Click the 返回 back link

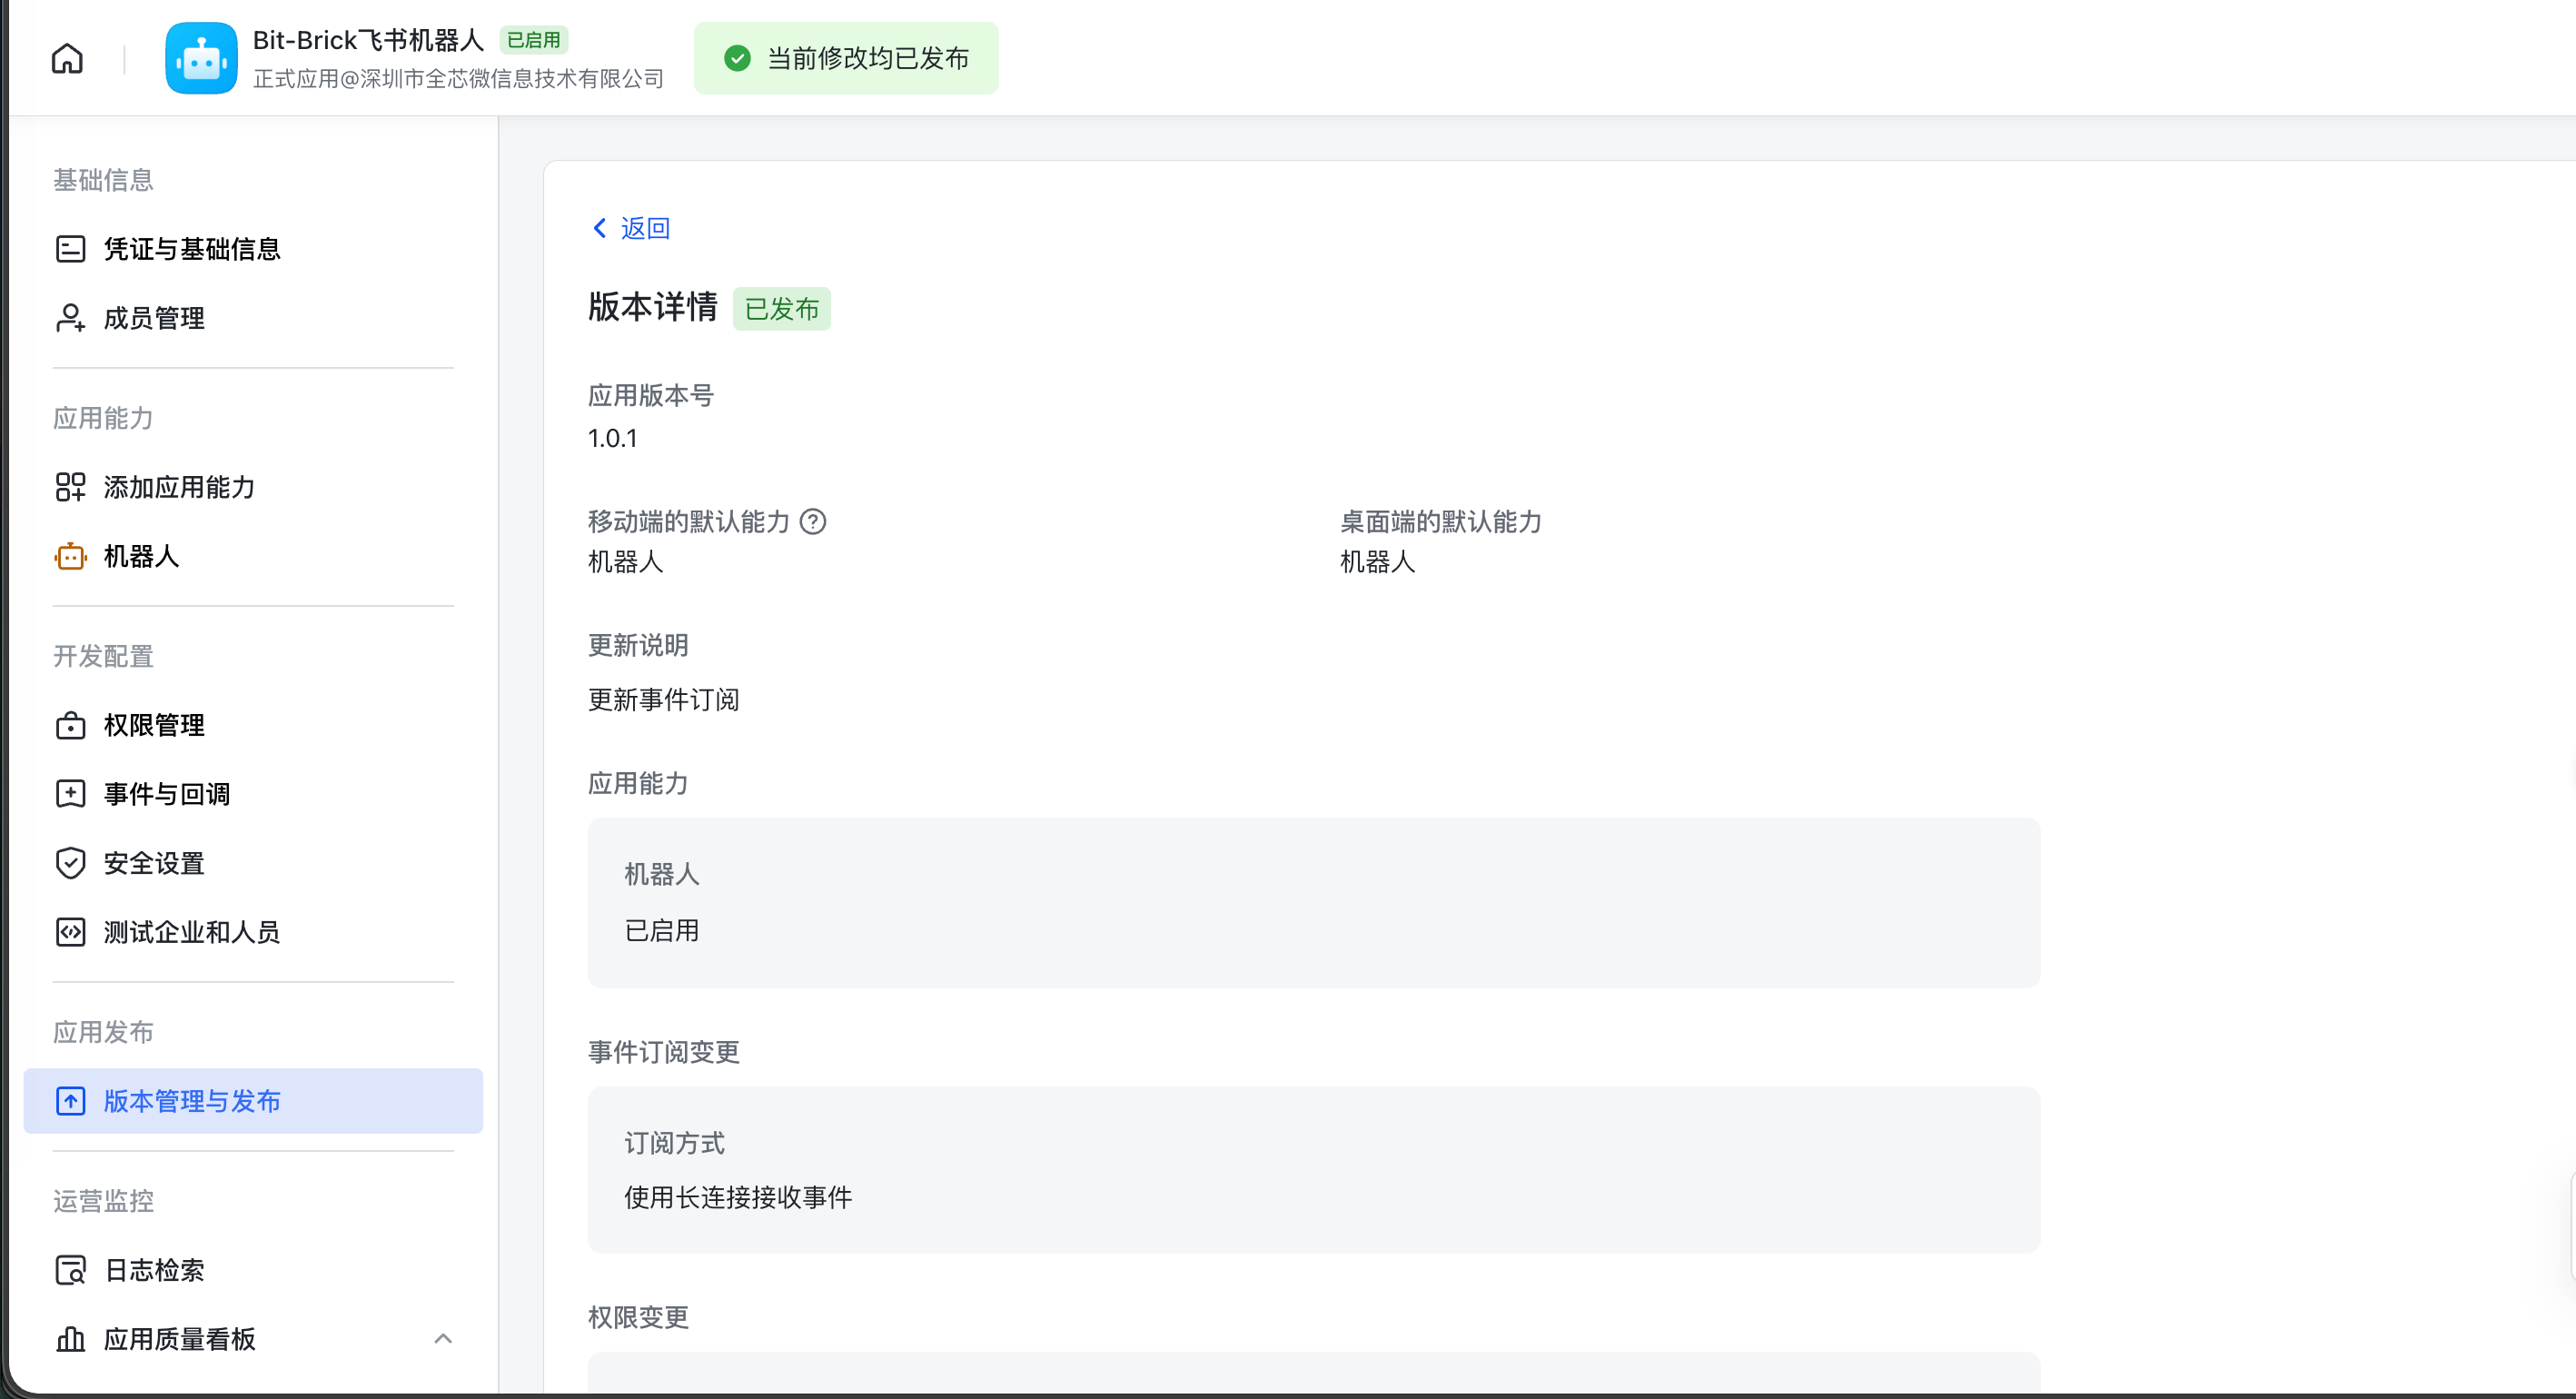[644, 228]
